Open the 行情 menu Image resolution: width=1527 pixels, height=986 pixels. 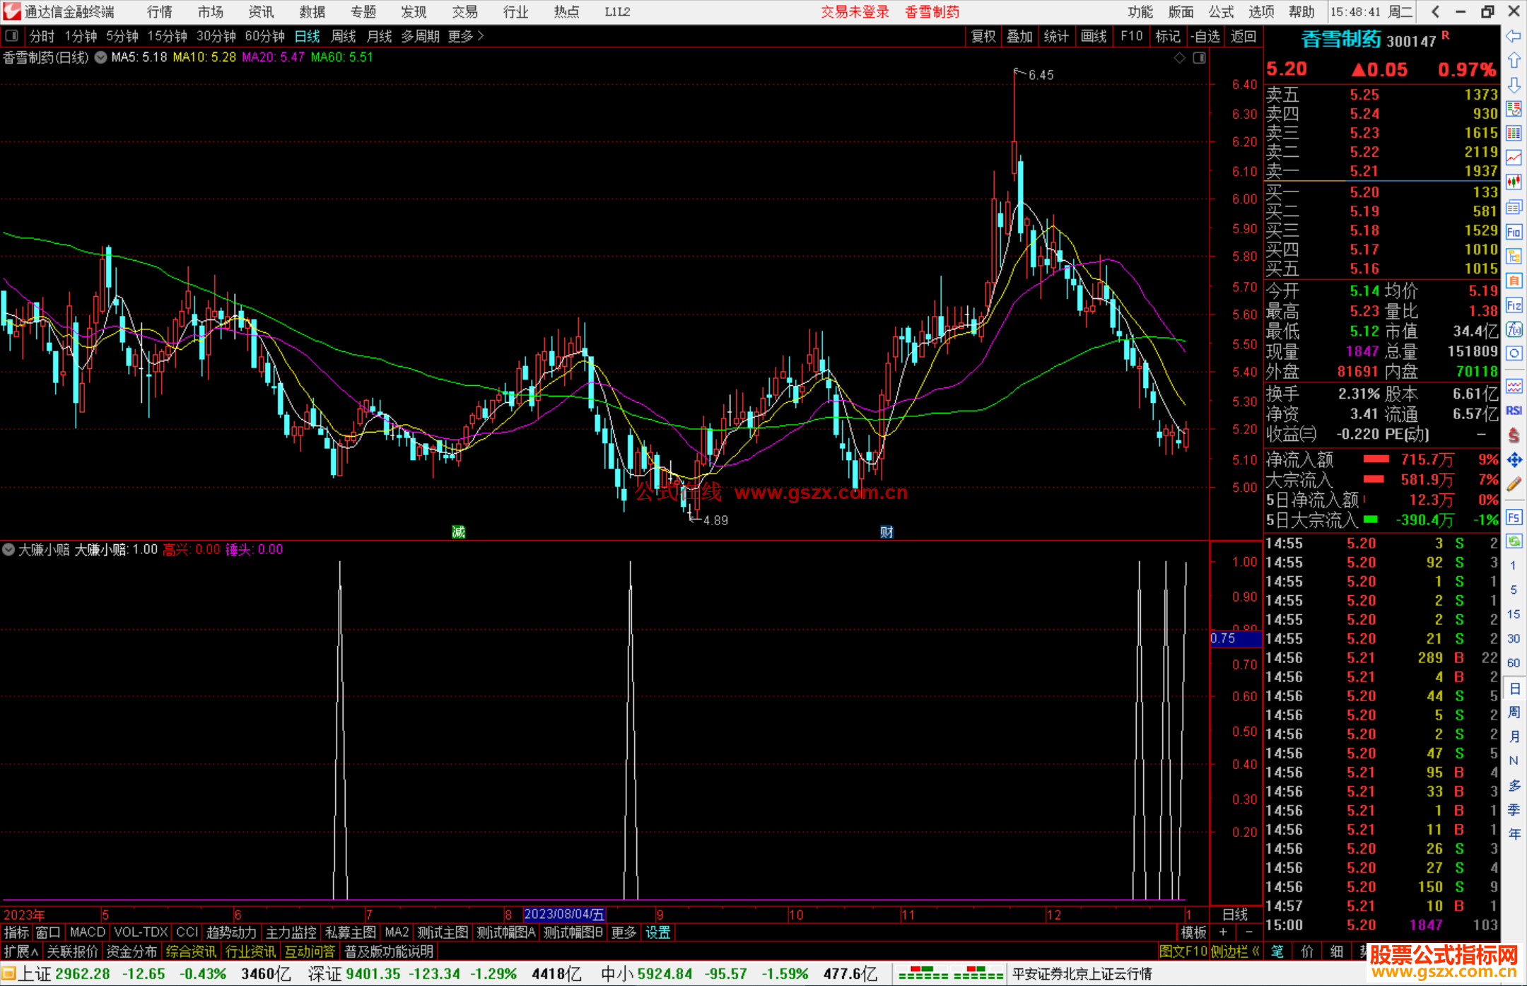[160, 12]
